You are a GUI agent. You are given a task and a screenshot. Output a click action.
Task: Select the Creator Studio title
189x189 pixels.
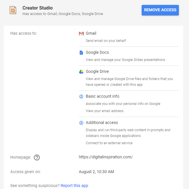click(x=37, y=8)
